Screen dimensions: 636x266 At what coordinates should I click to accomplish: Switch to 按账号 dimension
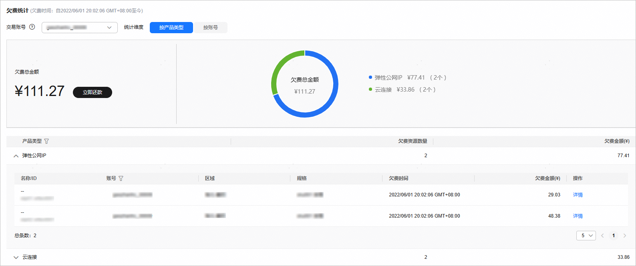[210, 28]
